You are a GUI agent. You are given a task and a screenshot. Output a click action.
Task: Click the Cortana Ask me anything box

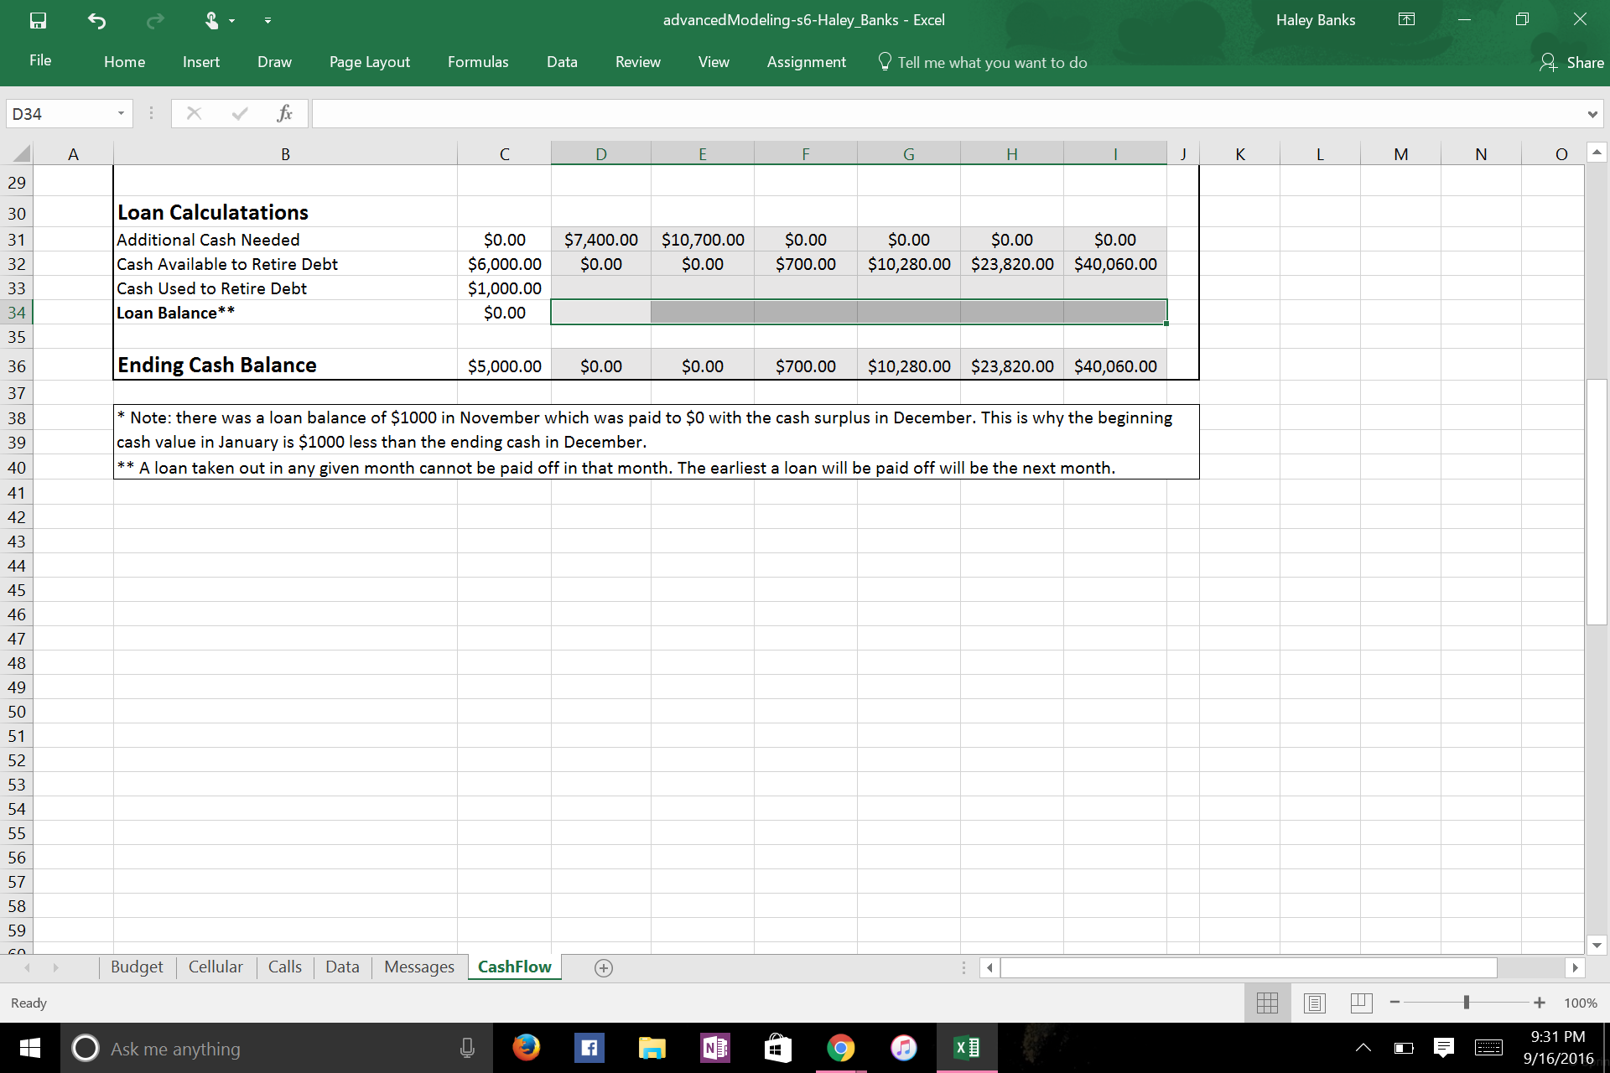276,1049
